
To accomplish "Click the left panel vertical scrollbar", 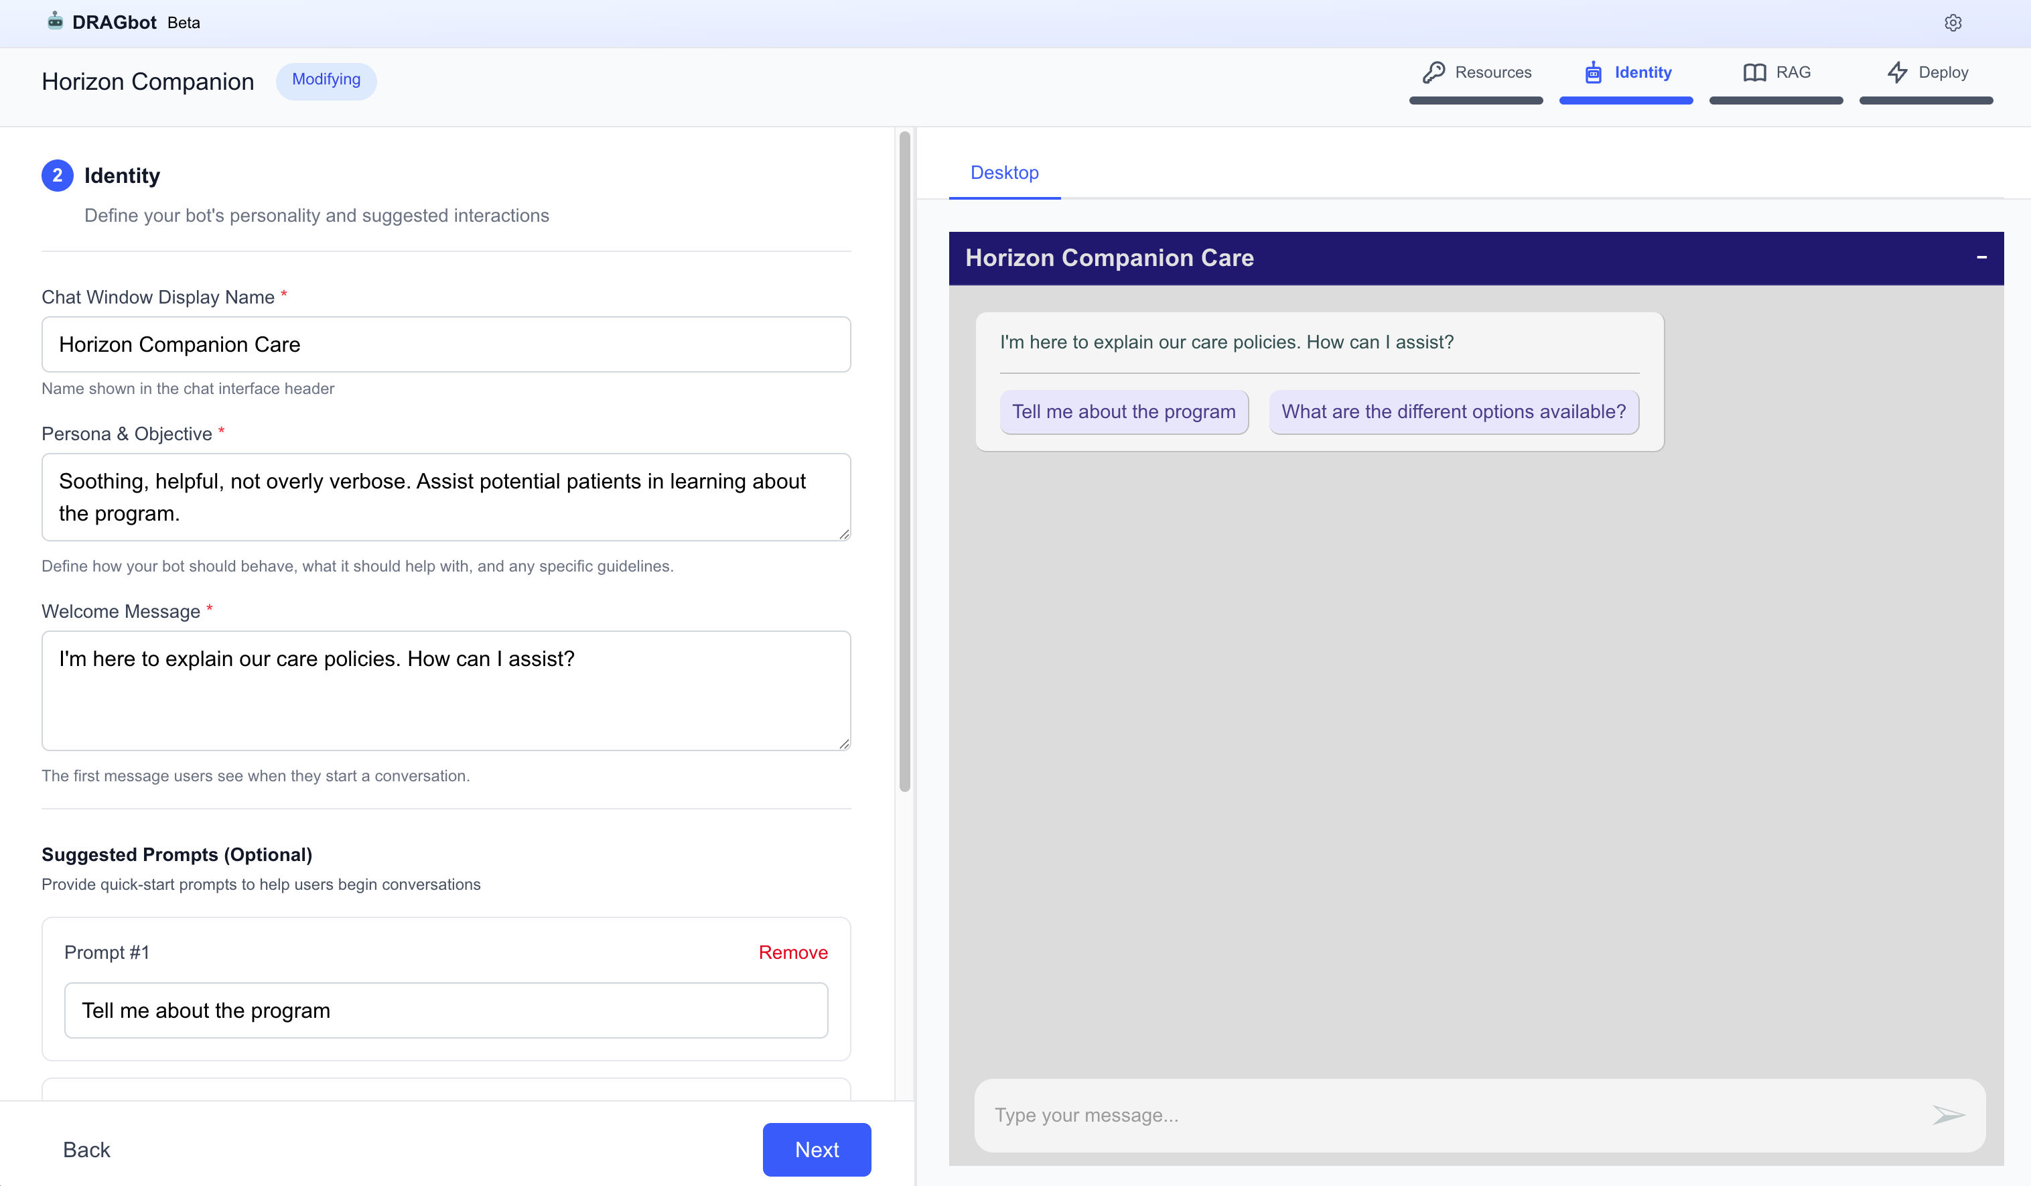I will (904, 460).
